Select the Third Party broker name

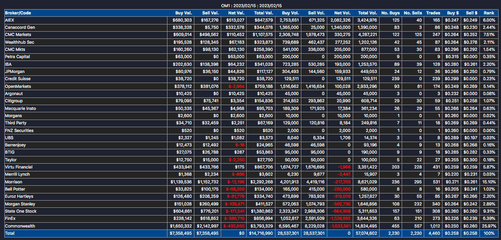pyautogui.click(x=15, y=123)
